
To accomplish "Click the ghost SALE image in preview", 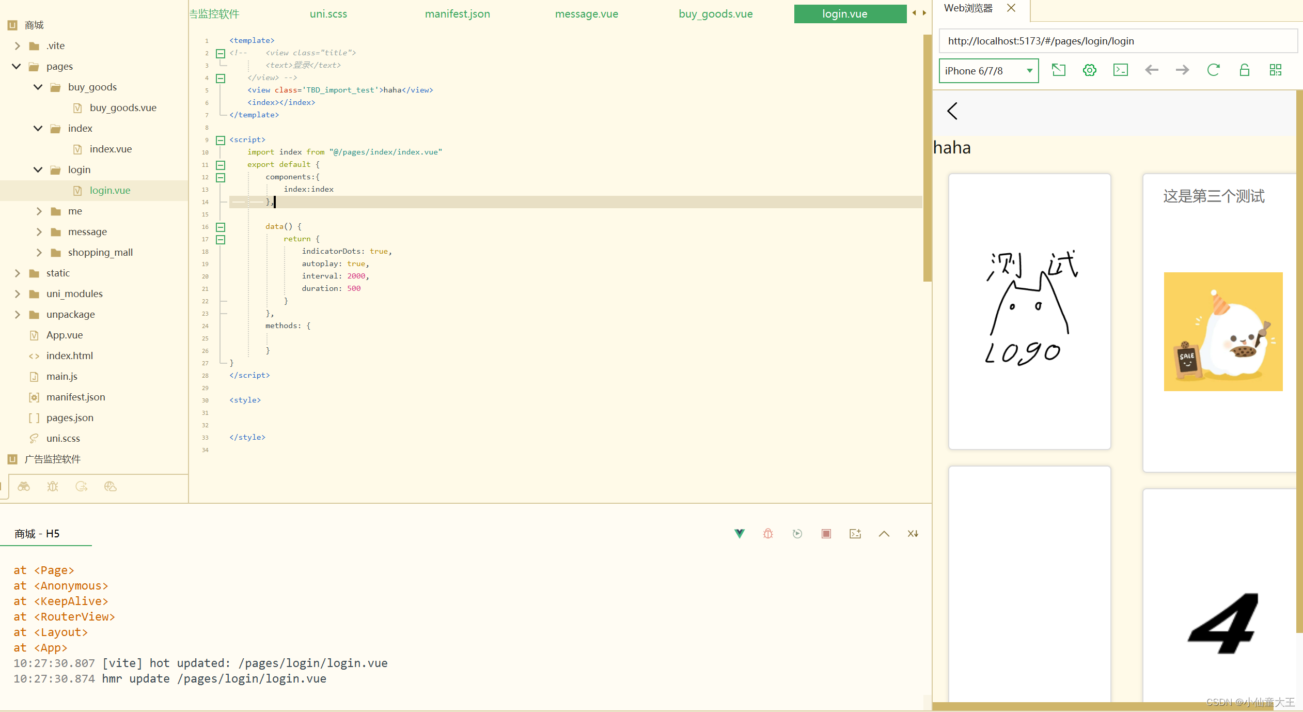I will (1223, 331).
